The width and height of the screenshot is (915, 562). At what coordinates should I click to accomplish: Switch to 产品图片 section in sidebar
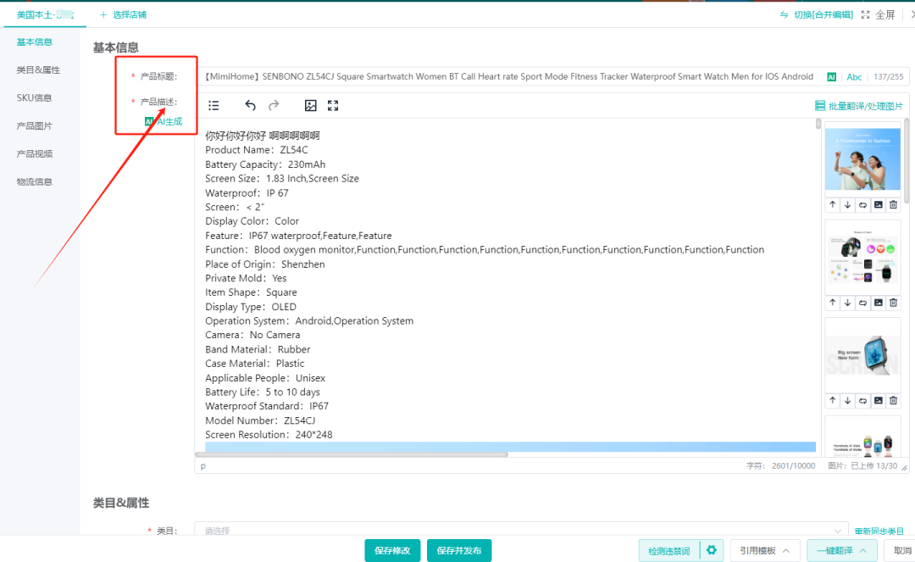[34, 125]
